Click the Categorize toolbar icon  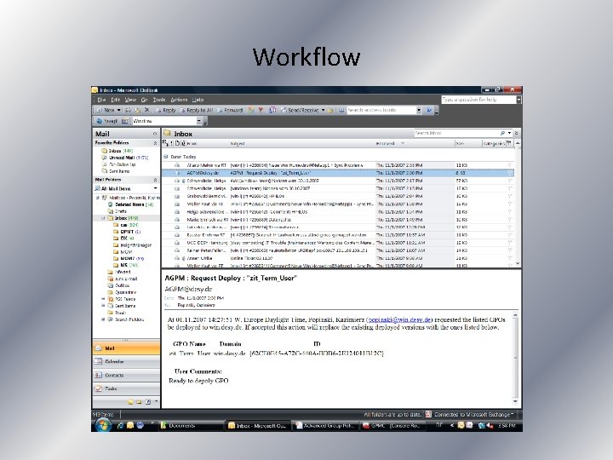pyautogui.click(x=251, y=110)
